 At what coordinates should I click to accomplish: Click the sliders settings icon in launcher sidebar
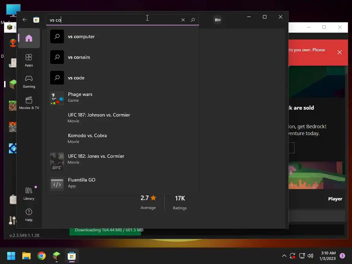(12, 220)
